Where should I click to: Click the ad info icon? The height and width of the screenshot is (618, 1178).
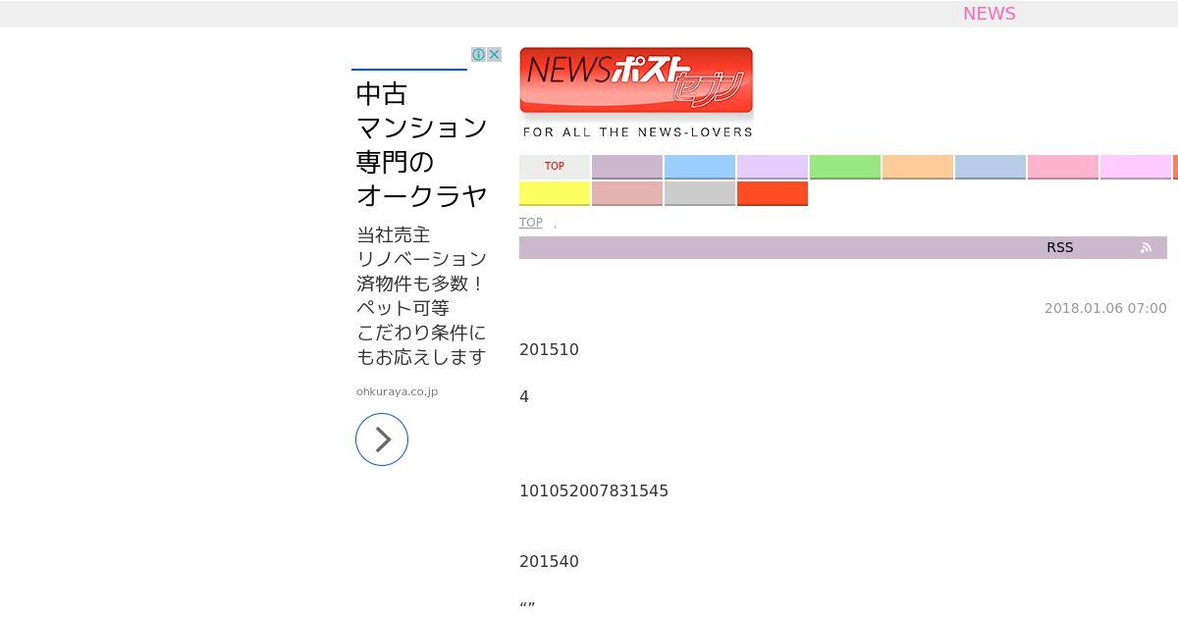coord(478,55)
